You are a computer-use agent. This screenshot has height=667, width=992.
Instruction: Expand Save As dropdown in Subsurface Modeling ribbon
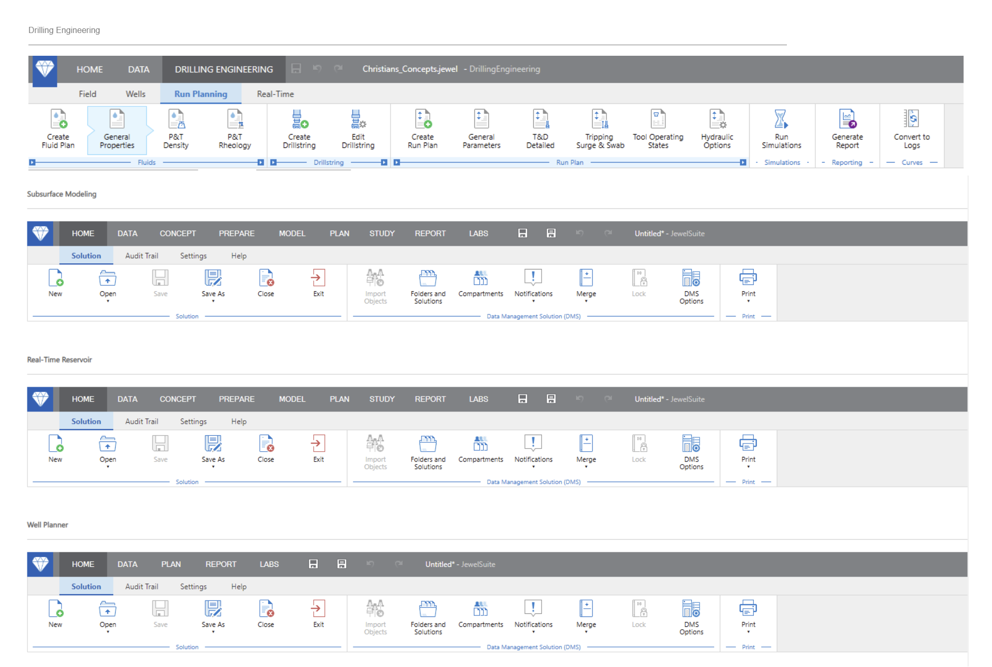coord(213,301)
